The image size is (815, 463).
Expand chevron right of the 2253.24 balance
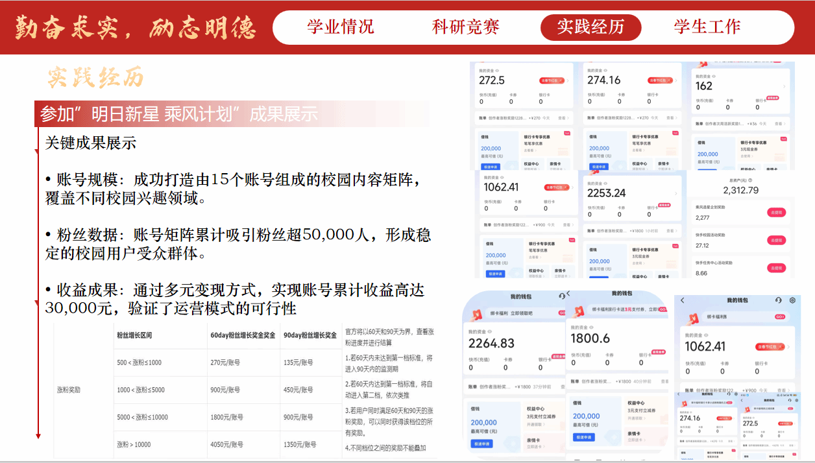point(675,193)
